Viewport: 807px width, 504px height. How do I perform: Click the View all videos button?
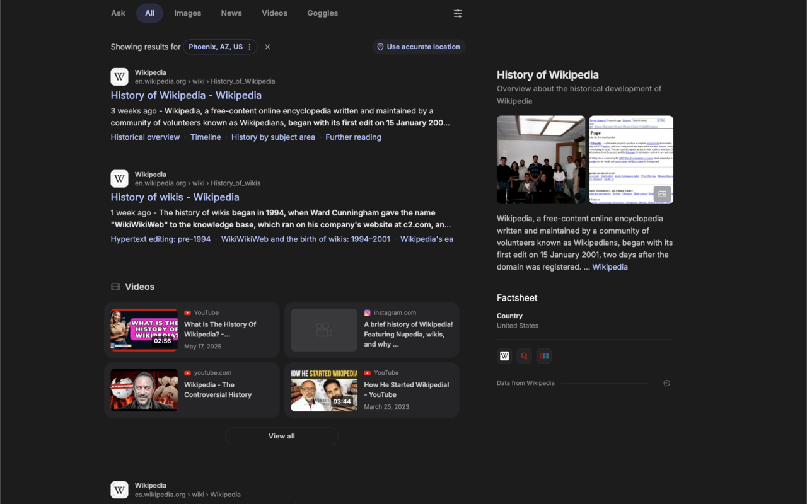tap(282, 436)
